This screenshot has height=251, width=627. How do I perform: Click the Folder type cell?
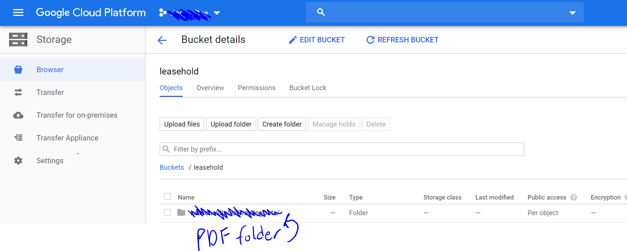tap(359, 213)
